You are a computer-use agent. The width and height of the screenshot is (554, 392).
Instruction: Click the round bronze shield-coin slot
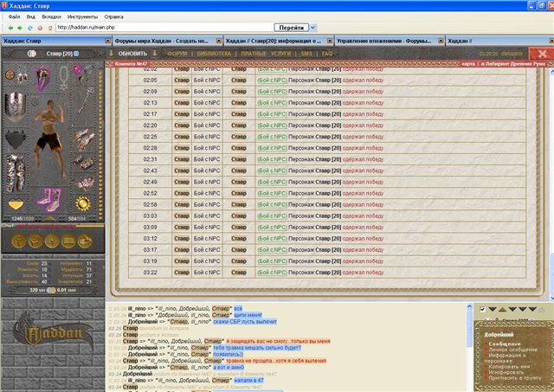[x=10, y=75]
